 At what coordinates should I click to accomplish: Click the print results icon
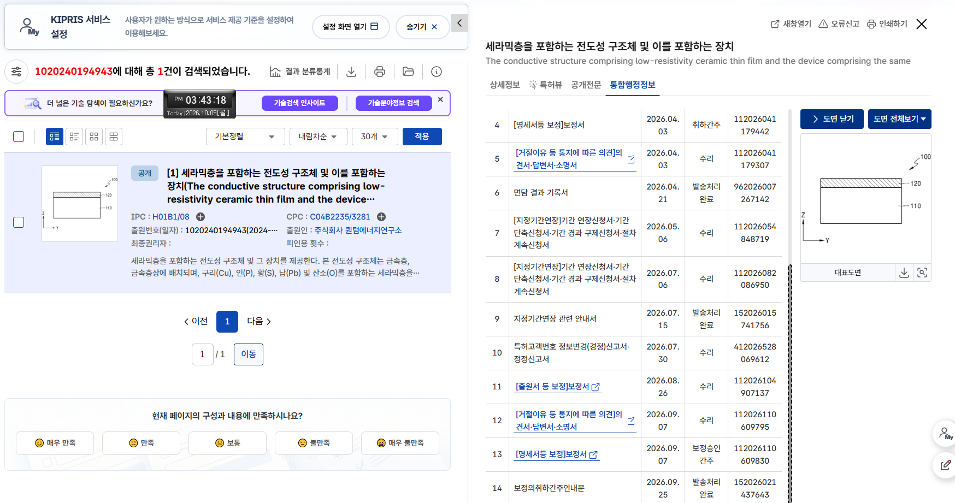click(380, 72)
